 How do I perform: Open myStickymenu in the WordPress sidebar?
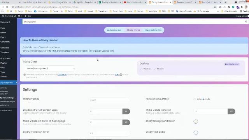pyautogui.click(x=9, y=83)
